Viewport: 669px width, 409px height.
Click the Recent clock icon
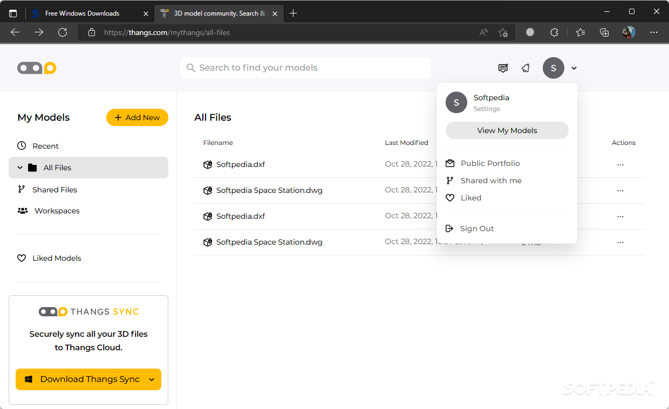tap(22, 145)
